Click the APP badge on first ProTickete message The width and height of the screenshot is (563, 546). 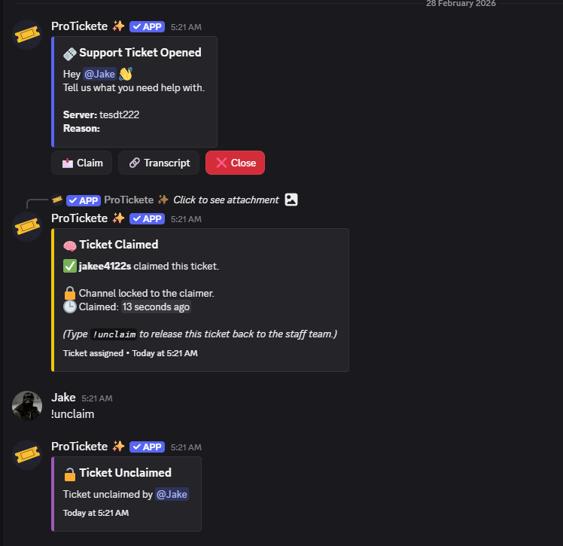click(x=146, y=26)
